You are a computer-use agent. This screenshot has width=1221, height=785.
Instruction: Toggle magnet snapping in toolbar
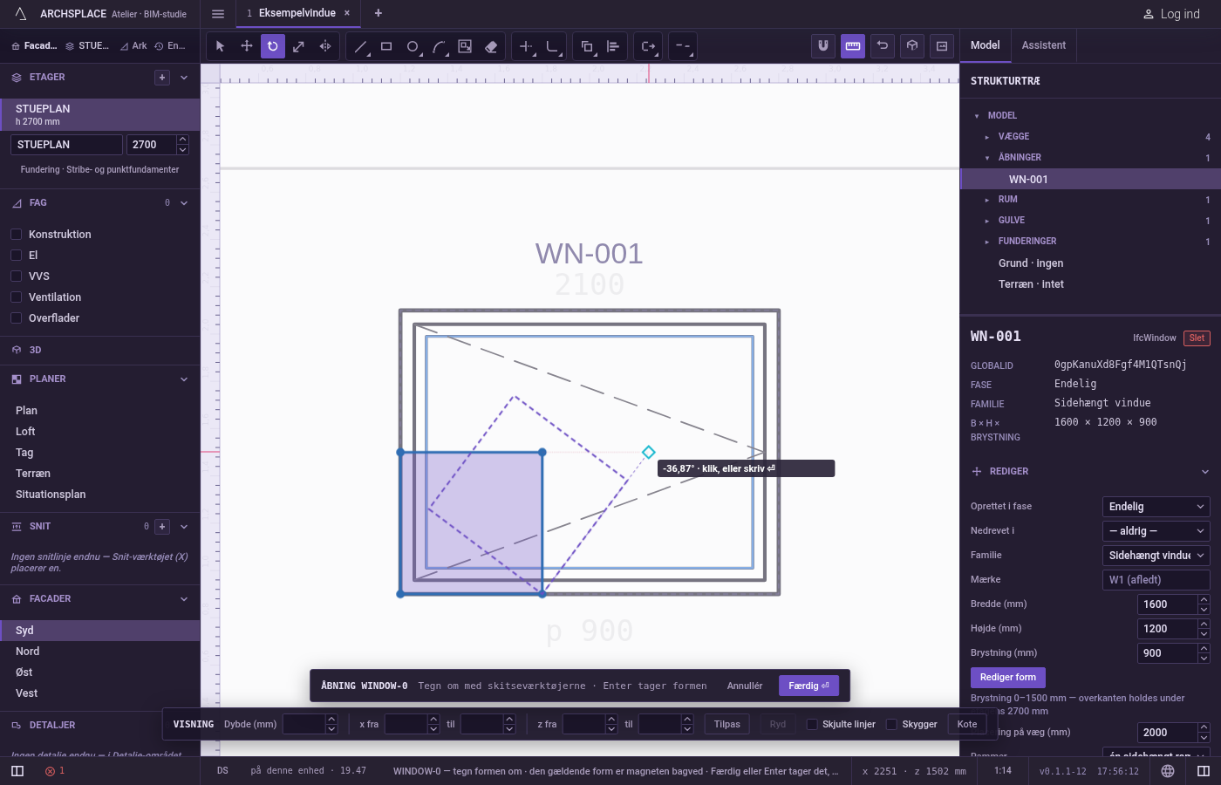click(x=823, y=46)
